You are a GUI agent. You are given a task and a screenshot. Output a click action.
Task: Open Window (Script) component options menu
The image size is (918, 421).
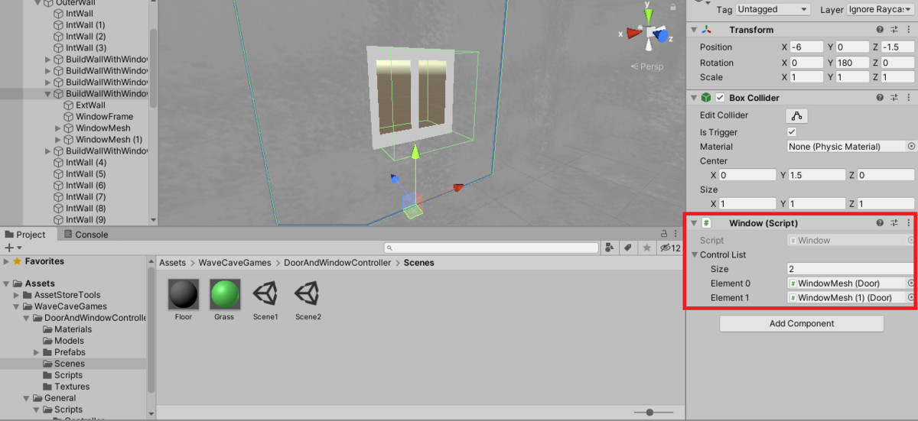coord(908,223)
